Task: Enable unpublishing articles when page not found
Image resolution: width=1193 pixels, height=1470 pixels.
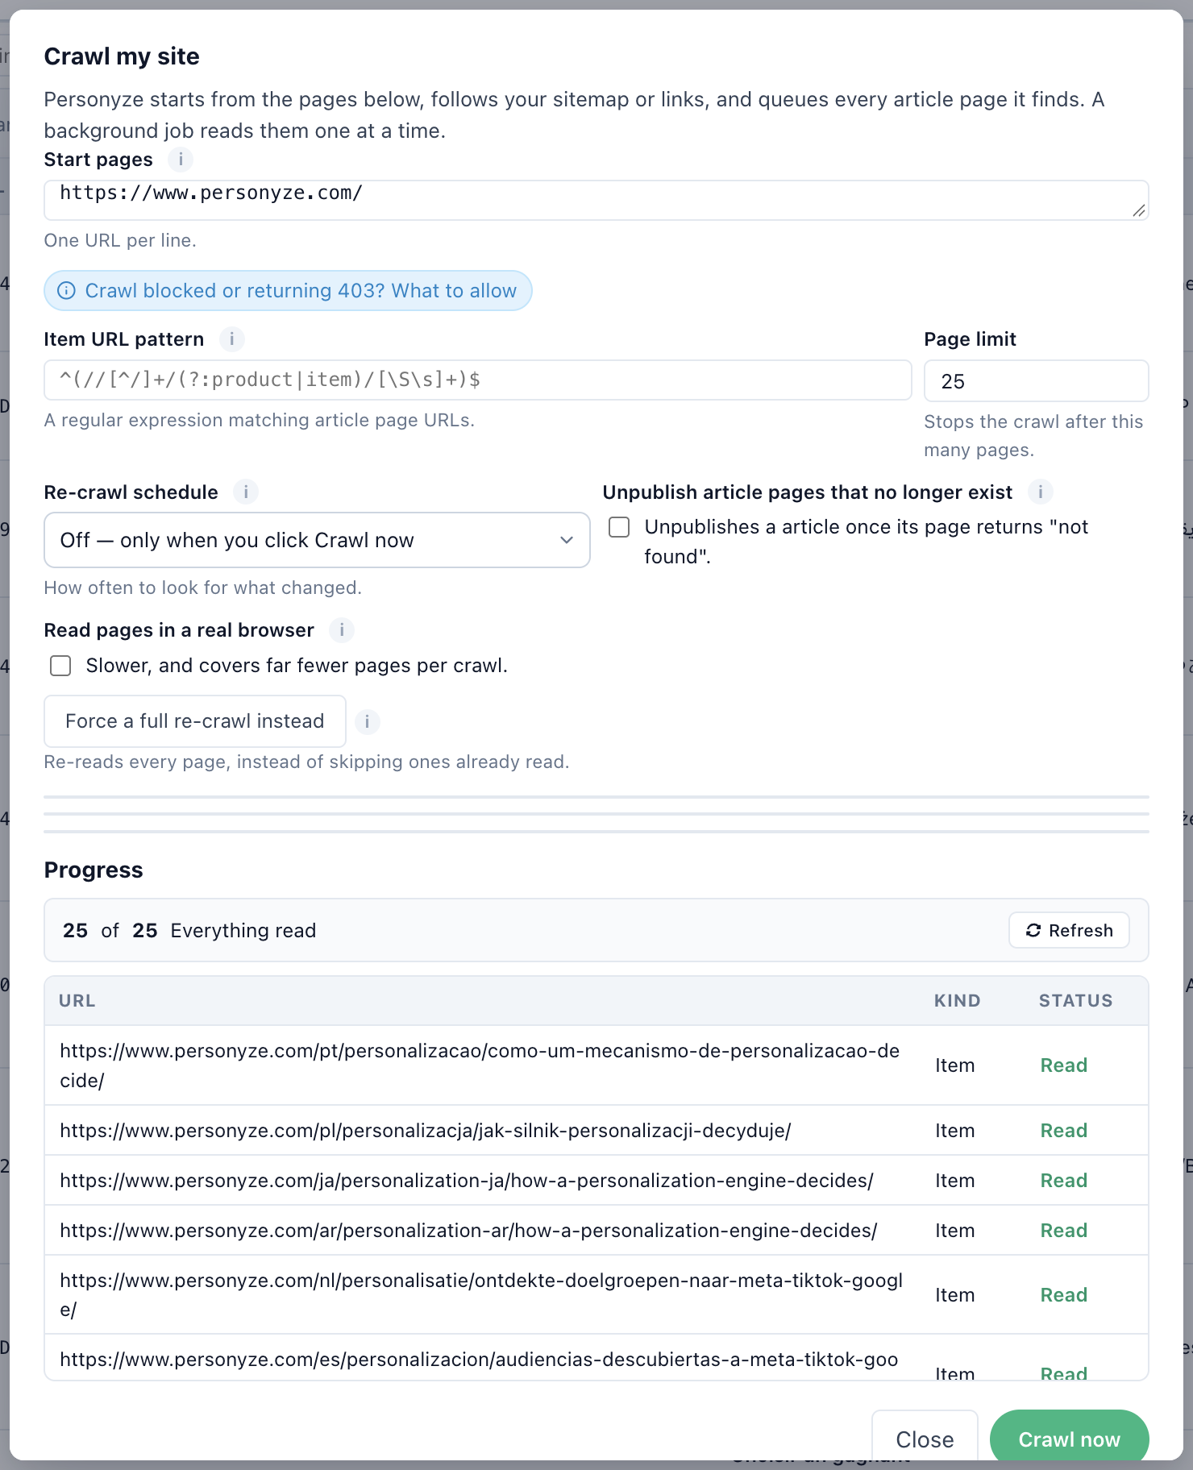Action: click(619, 527)
